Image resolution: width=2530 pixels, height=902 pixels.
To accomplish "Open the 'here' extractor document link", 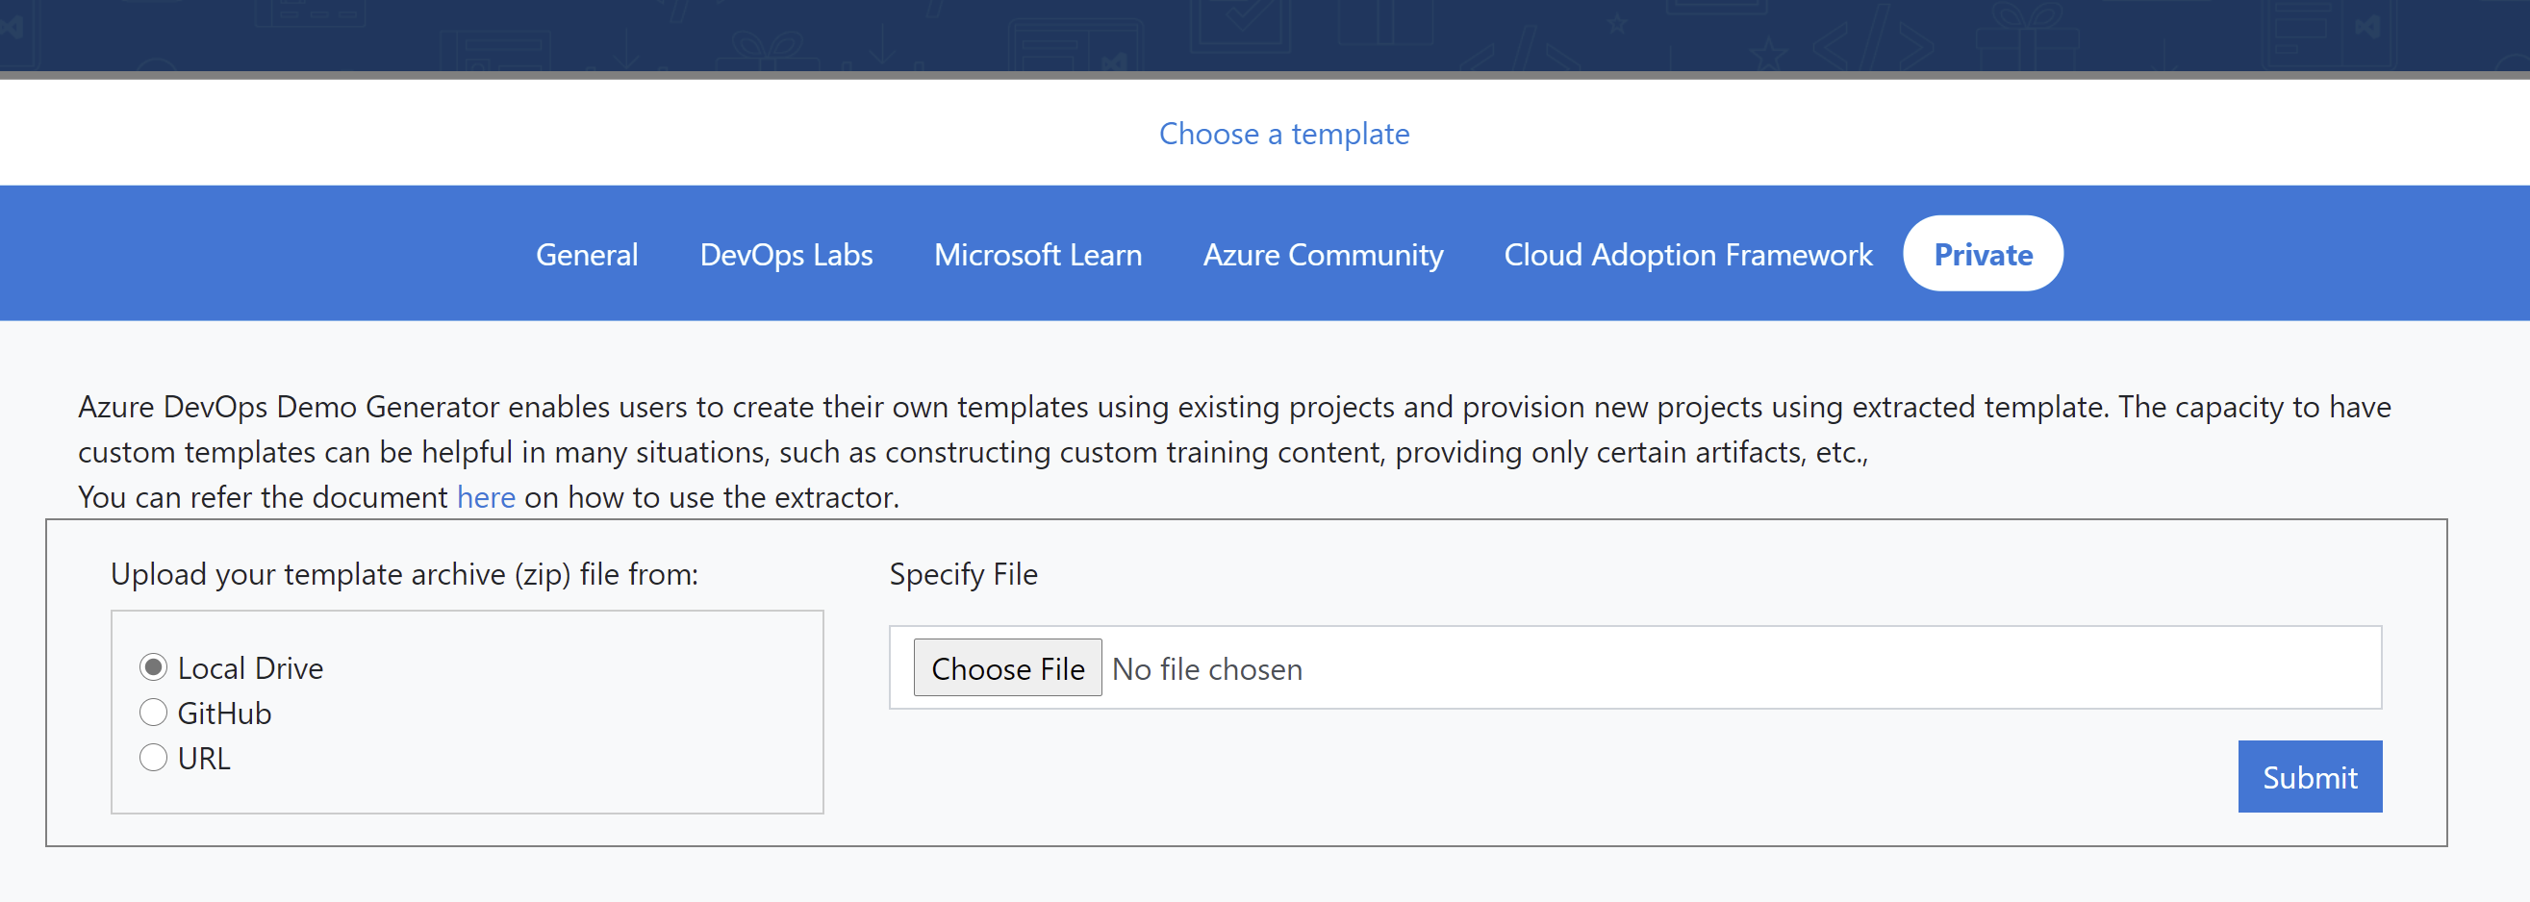I will point(485,497).
